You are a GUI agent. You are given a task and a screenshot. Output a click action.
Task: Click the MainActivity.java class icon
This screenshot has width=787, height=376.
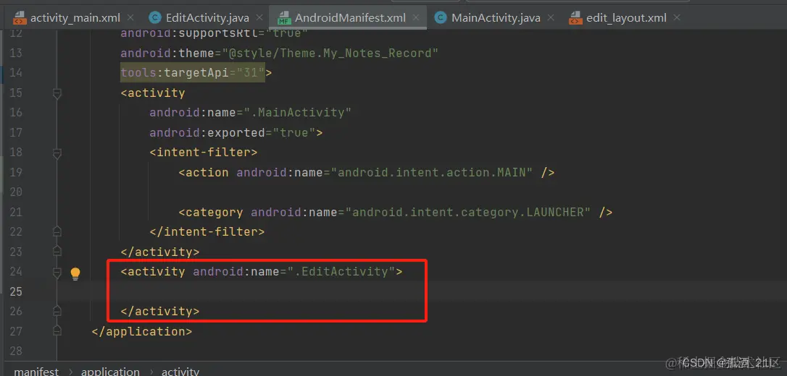[440, 18]
